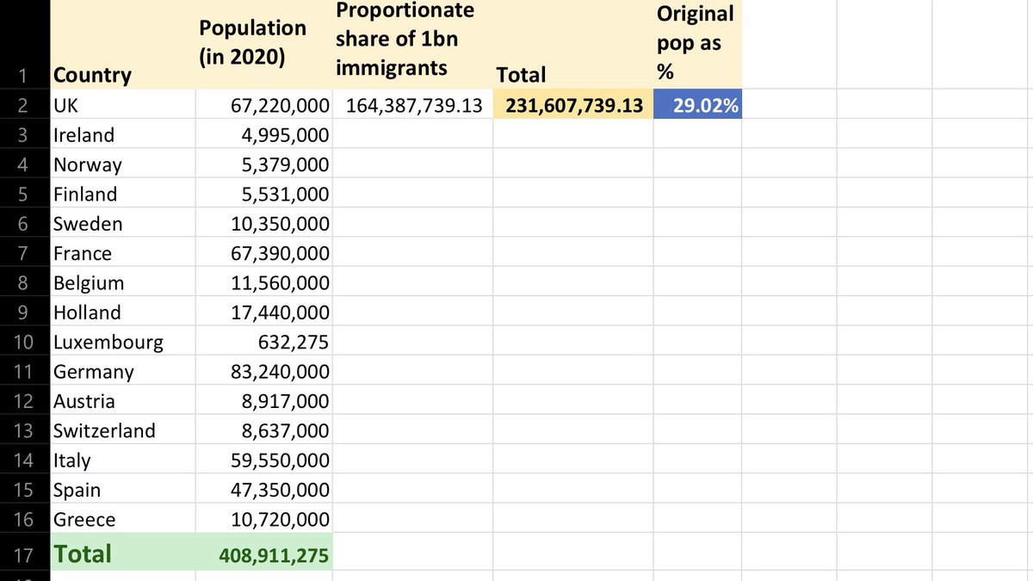Screen dimensions: 1033x581
Task: Select the cell containing 'Luxembourg'
Action: pos(122,341)
